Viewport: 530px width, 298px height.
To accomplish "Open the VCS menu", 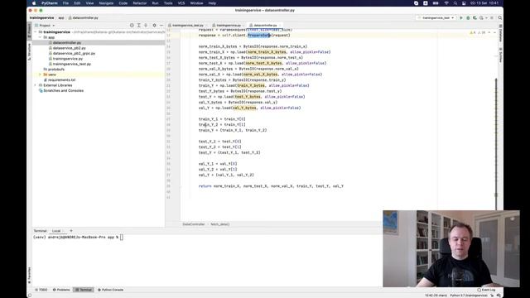I will coord(181,3).
